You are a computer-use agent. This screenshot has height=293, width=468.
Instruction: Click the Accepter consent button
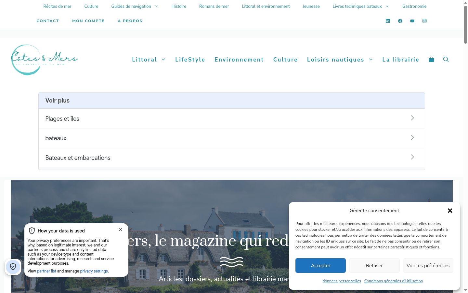[x=320, y=265]
